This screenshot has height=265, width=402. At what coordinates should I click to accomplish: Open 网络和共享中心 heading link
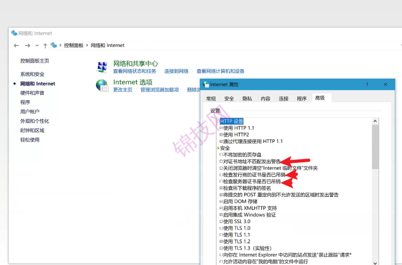click(135, 64)
